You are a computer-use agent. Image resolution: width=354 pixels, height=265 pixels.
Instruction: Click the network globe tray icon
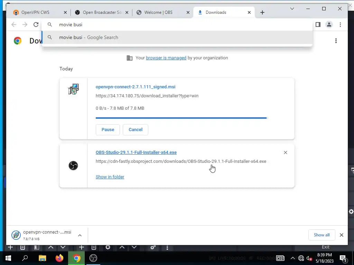pyautogui.click(x=301, y=258)
